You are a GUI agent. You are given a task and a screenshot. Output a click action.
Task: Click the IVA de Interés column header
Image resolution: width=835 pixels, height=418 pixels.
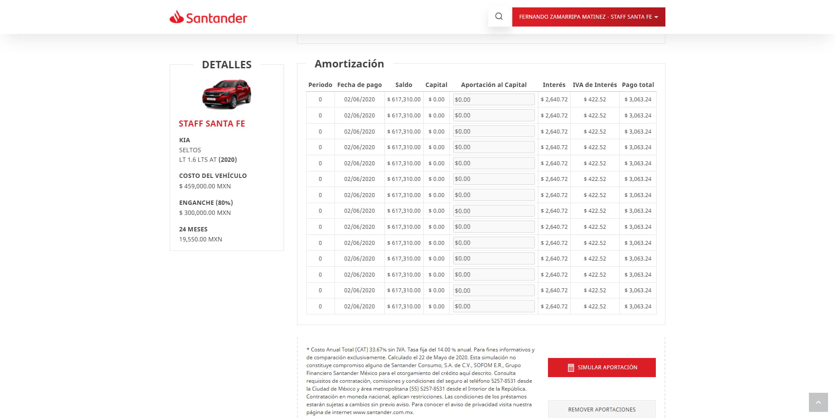[595, 85]
